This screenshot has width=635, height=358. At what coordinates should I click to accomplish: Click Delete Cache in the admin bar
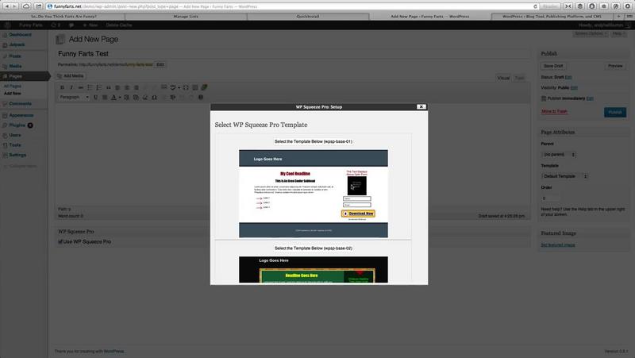tap(118, 25)
